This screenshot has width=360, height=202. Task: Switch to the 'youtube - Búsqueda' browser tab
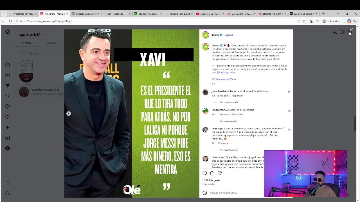click(179, 14)
